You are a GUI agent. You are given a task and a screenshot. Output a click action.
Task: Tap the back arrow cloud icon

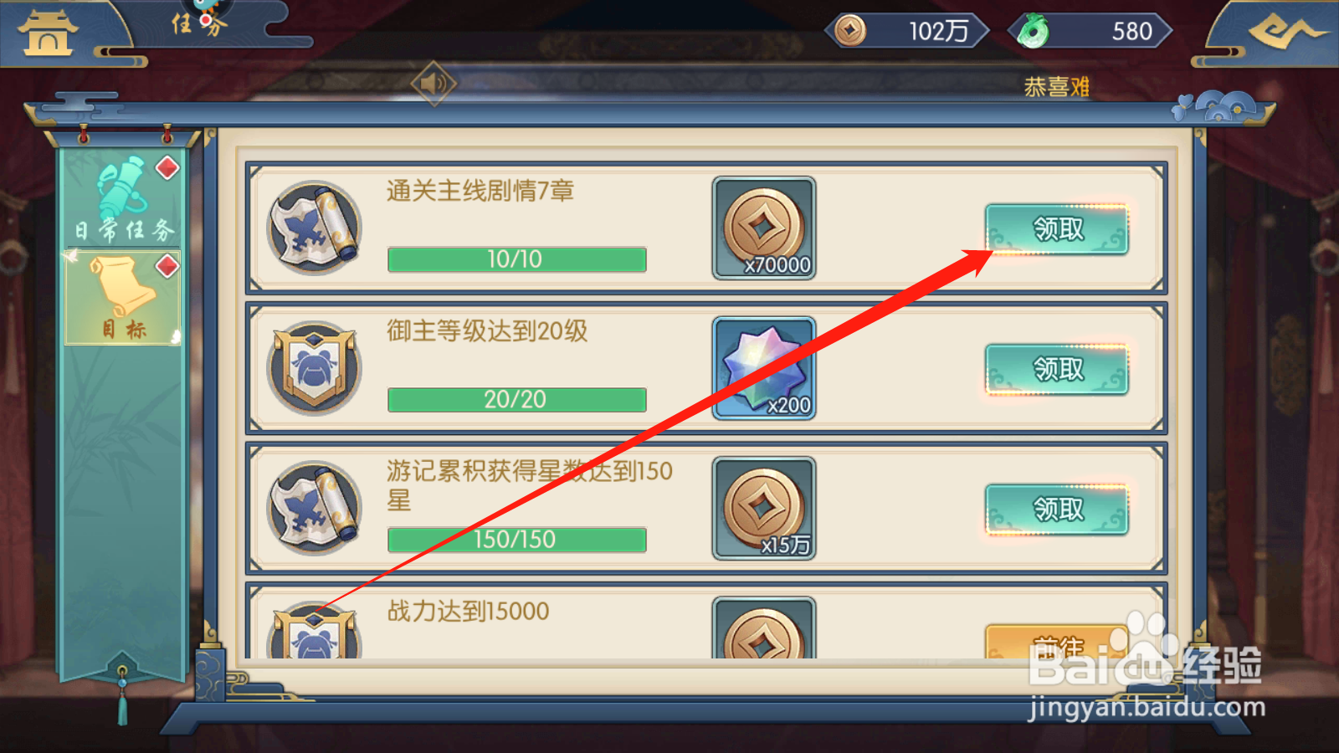(1285, 32)
